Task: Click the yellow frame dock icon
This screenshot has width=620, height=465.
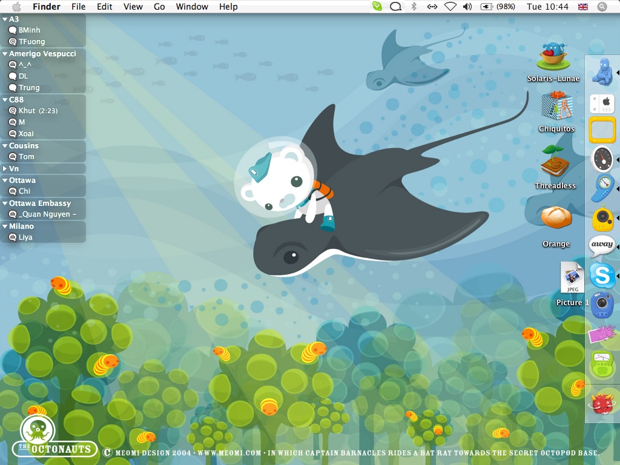Action: pos(602,130)
